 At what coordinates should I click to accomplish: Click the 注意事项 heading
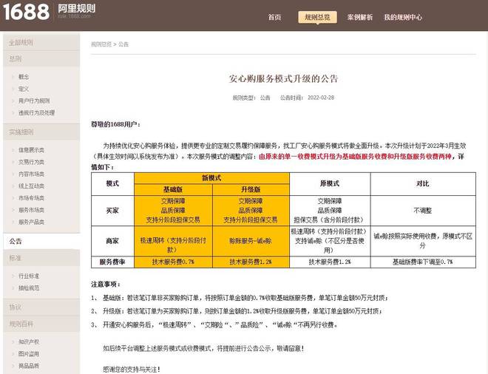click(106, 284)
